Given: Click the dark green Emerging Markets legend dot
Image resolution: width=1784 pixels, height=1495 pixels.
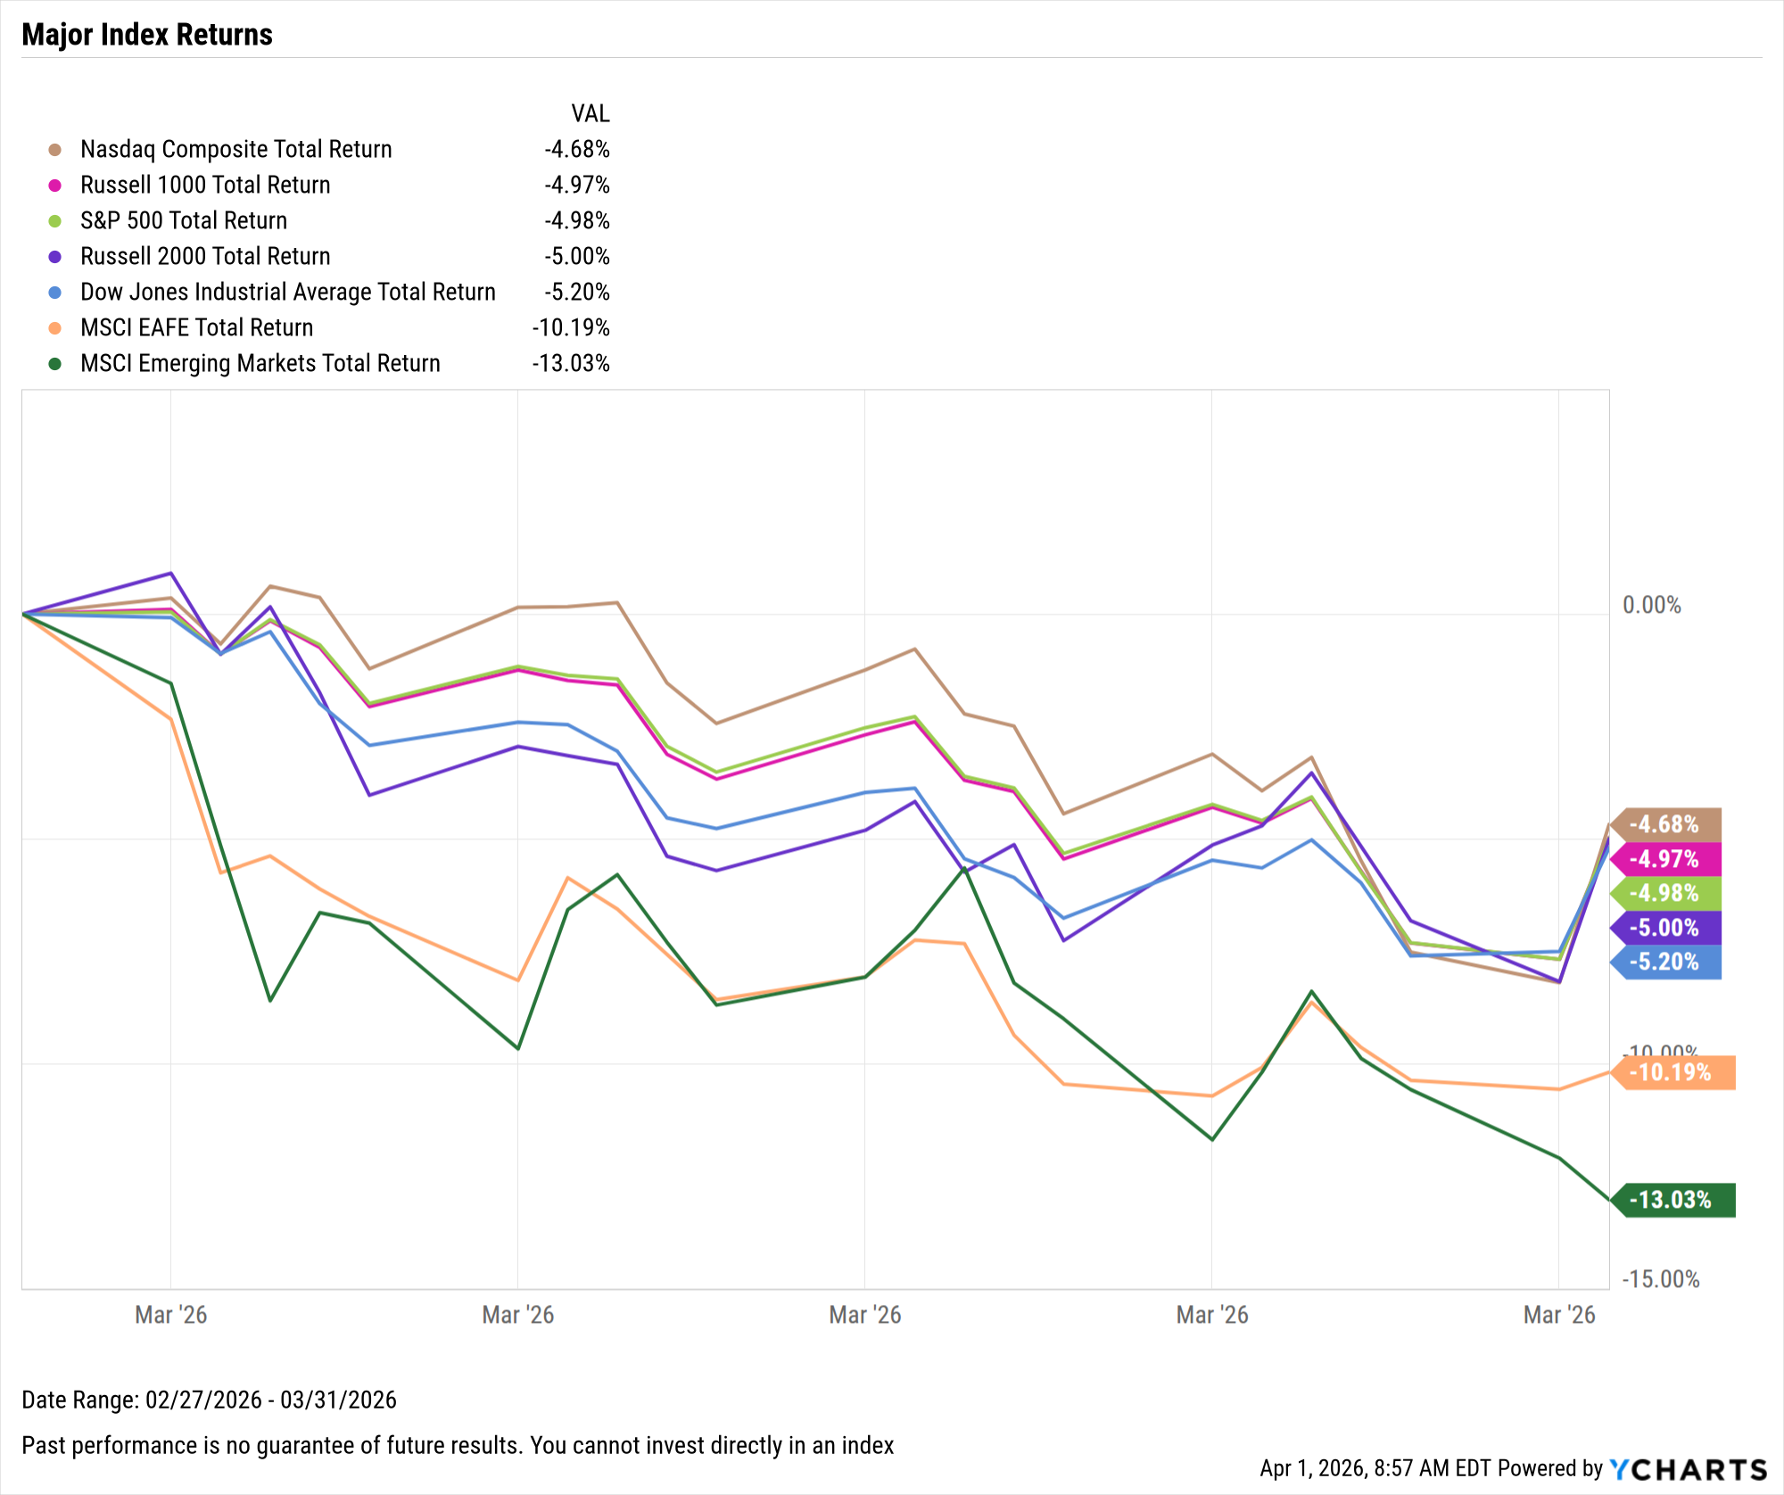Looking at the screenshot, I should tap(55, 364).
